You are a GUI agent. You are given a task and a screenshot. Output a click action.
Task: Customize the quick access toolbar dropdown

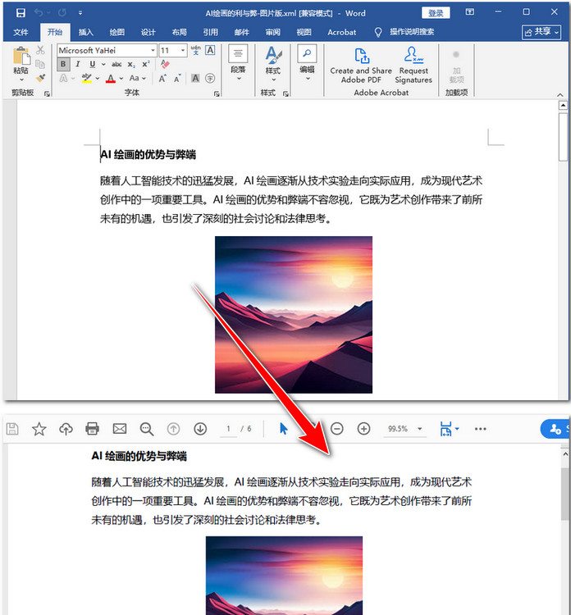tap(80, 13)
